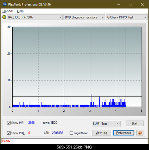Click the Ready status bar text
Screen dimensions: 149x150
6,141
